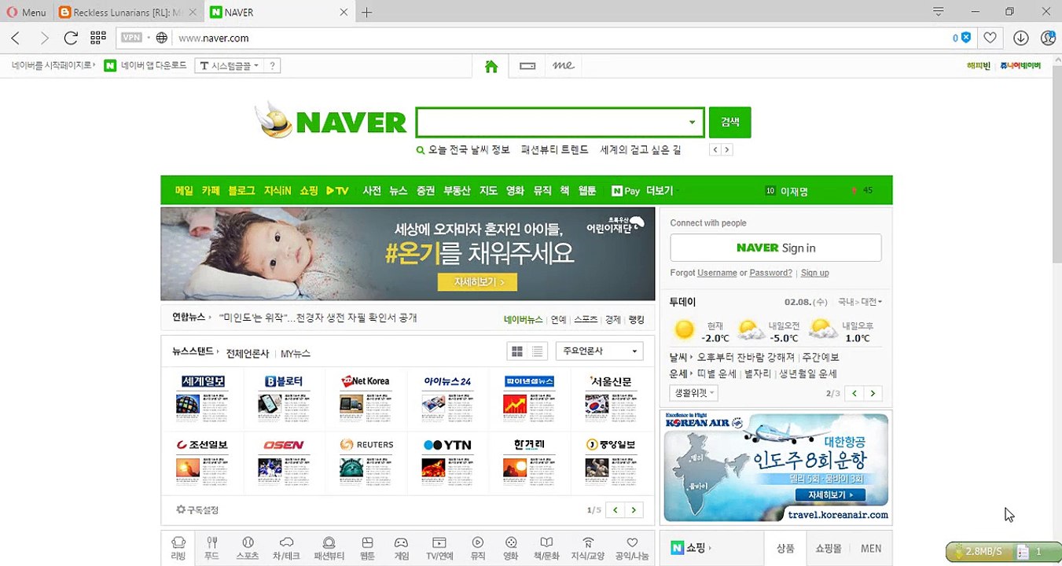This screenshot has height=566, width=1062.
Task: Click the 게임 category icon
Action: pos(401,548)
